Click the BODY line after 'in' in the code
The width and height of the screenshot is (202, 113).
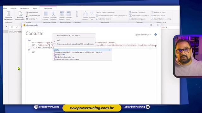pos(33,52)
